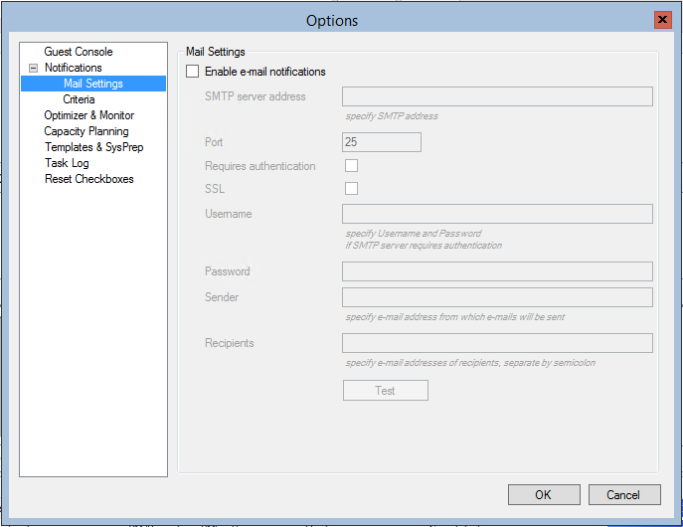
Task: Click the Port field showing 25
Action: click(x=382, y=142)
